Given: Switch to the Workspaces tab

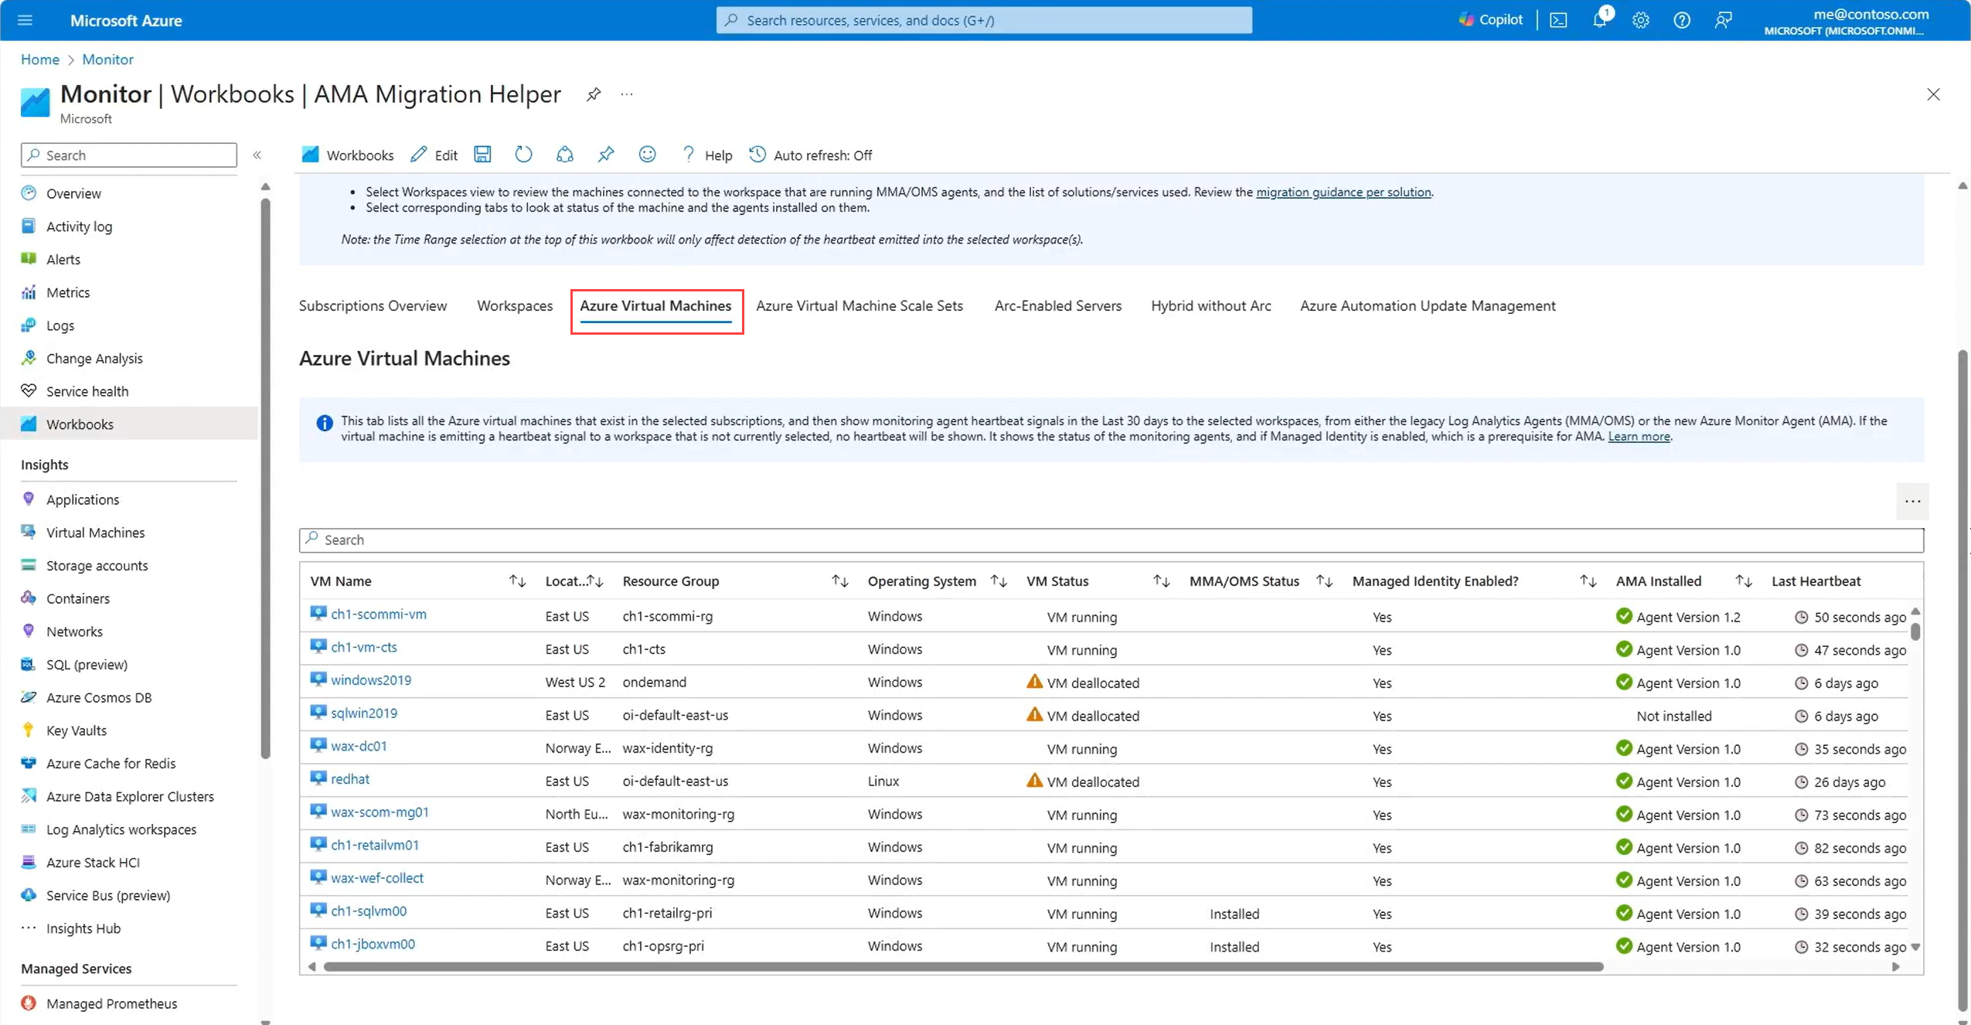Looking at the screenshot, I should click(x=515, y=305).
